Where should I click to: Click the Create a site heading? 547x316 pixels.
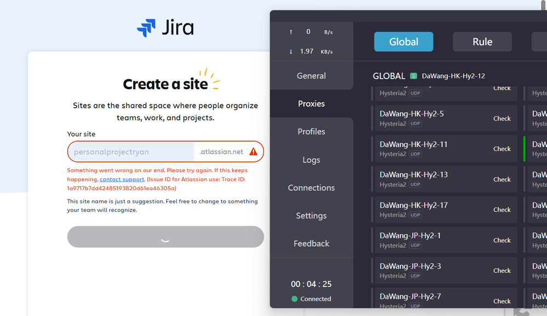pyautogui.click(x=165, y=84)
